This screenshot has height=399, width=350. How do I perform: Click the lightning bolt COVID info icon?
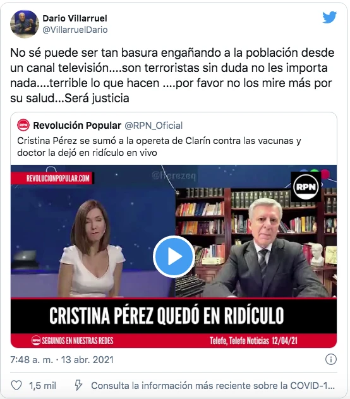coord(78,385)
